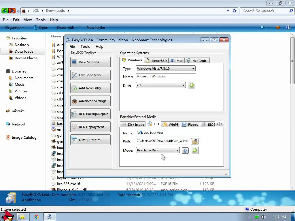Image resolution: width=295 pixels, height=221 pixels.
Task: Expand the Share with dropdown
Action: click(67, 27)
